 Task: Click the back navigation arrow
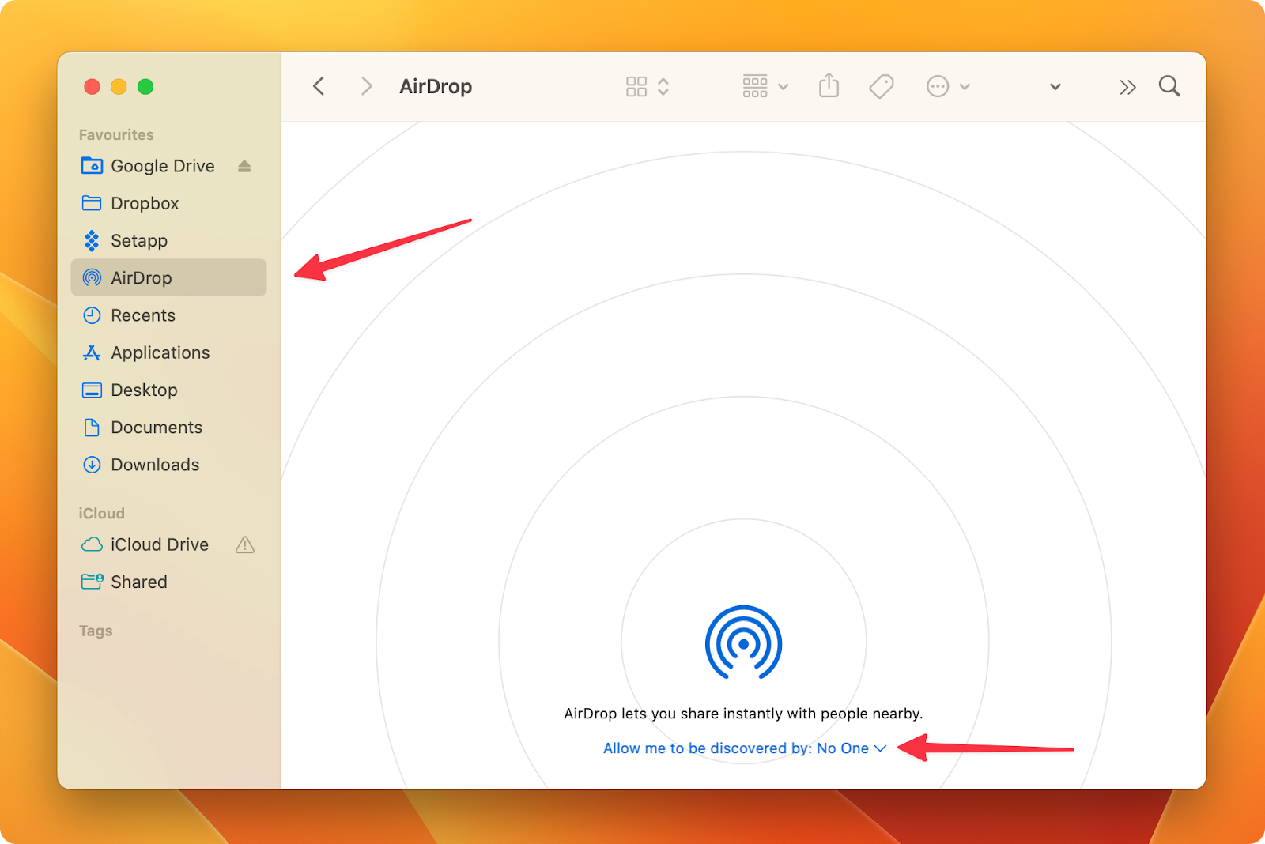[319, 86]
